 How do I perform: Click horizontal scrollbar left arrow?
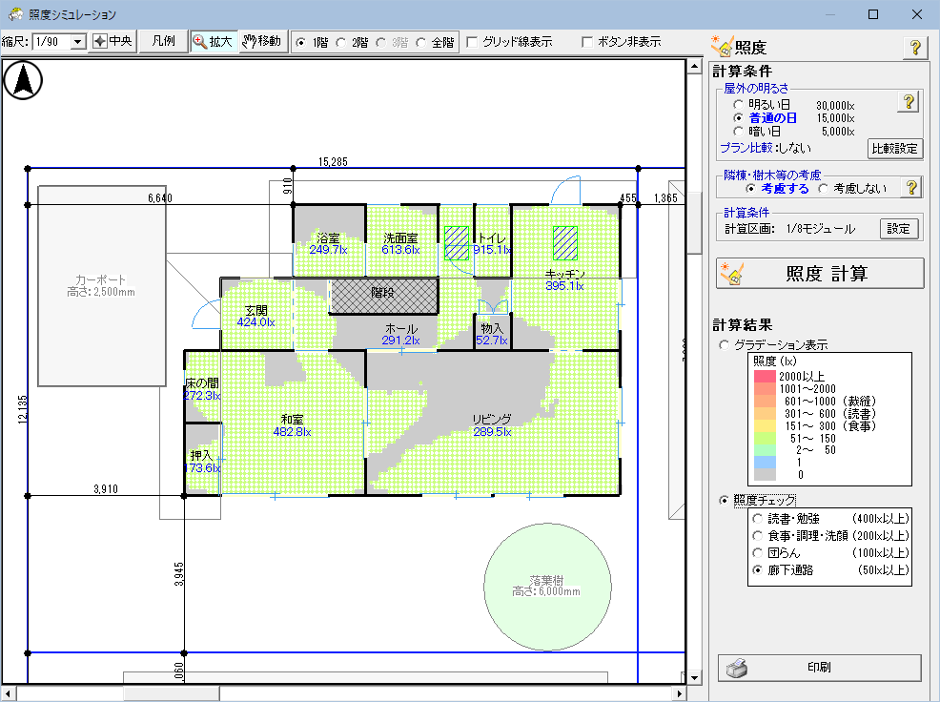click(x=8, y=693)
